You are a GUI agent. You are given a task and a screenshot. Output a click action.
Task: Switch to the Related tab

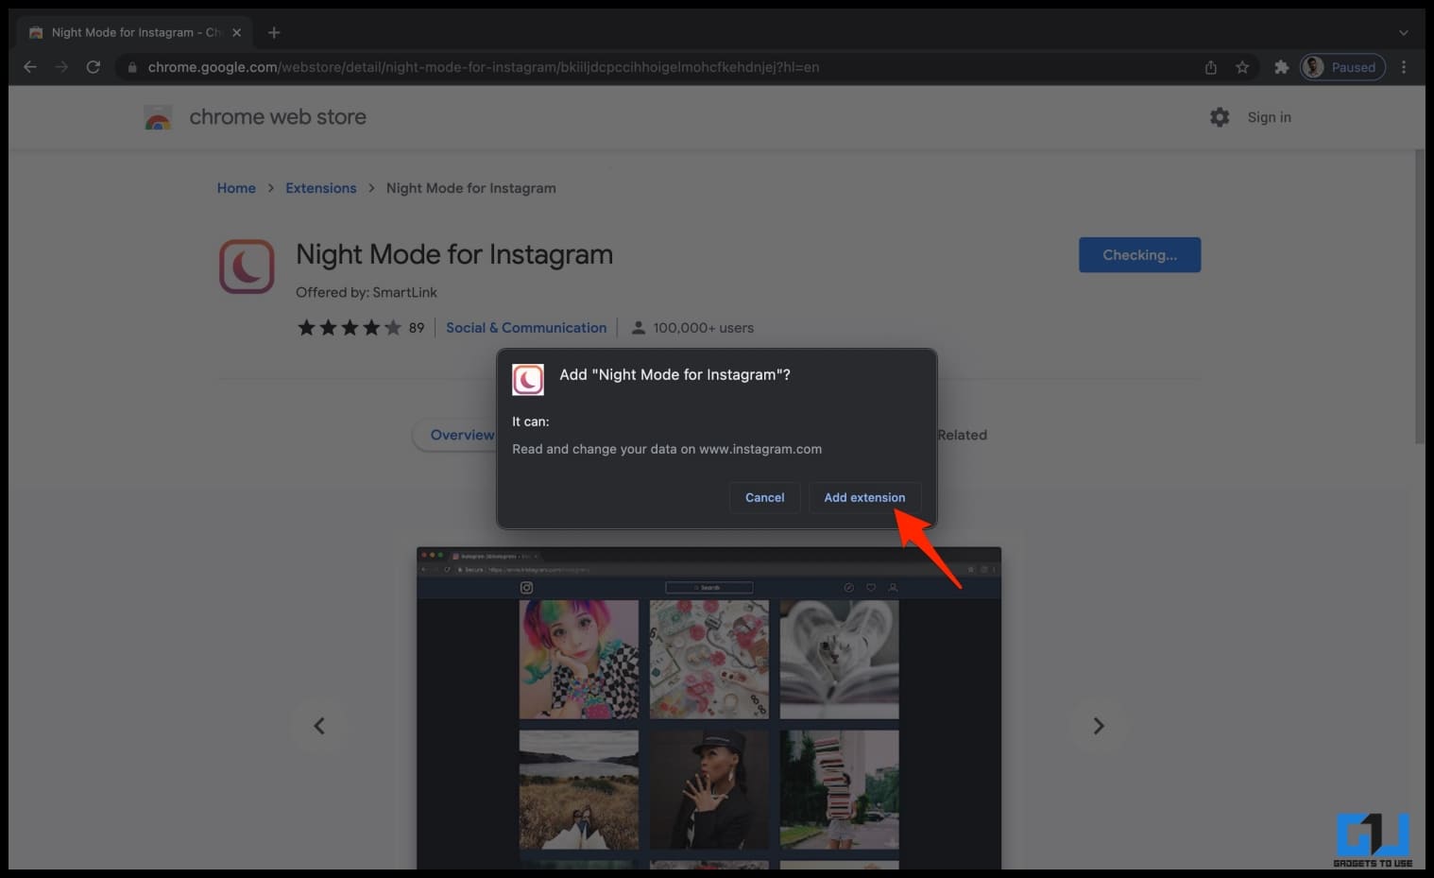tap(962, 435)
